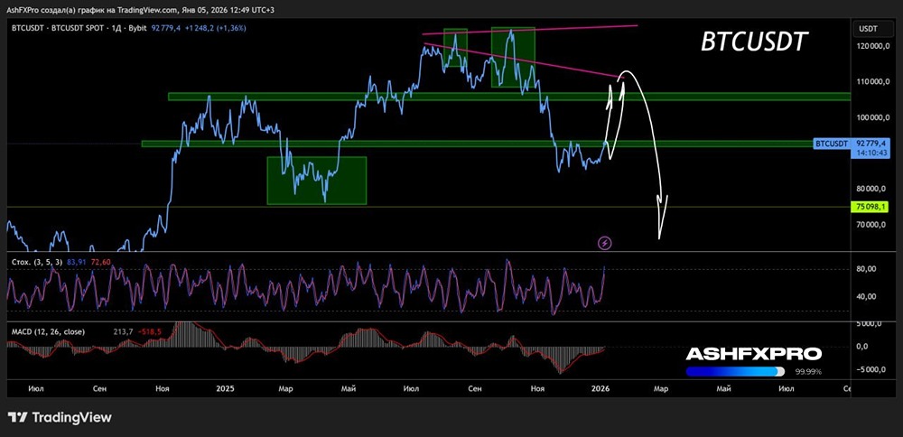Click the 40,00 stochastic scale label

[867, 296]
